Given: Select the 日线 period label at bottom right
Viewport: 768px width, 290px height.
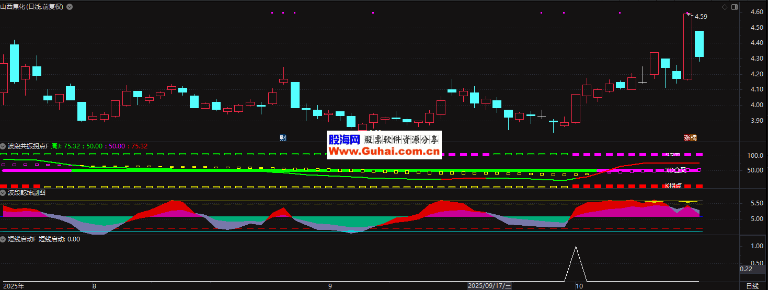Looking at the screenshot, I should coord(752,286).
